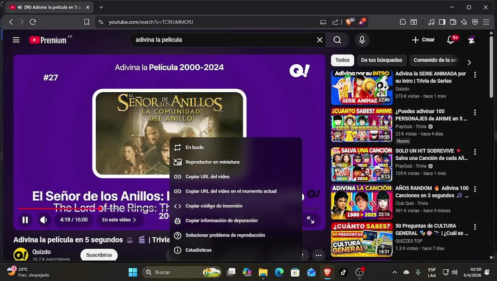
Task: Expand the En este video chapters
Action: pyautogui.click(x=119, y=220)
